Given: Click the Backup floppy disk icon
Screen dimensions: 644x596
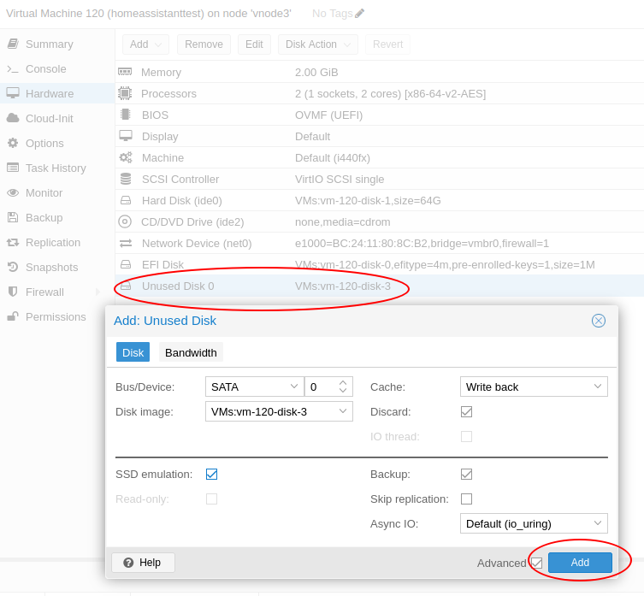Looking at the screenshot, I should tap(13, 217).
